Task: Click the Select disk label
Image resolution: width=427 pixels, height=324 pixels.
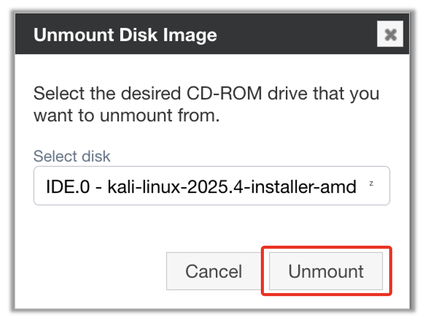Action: click(x=72, y=156)
